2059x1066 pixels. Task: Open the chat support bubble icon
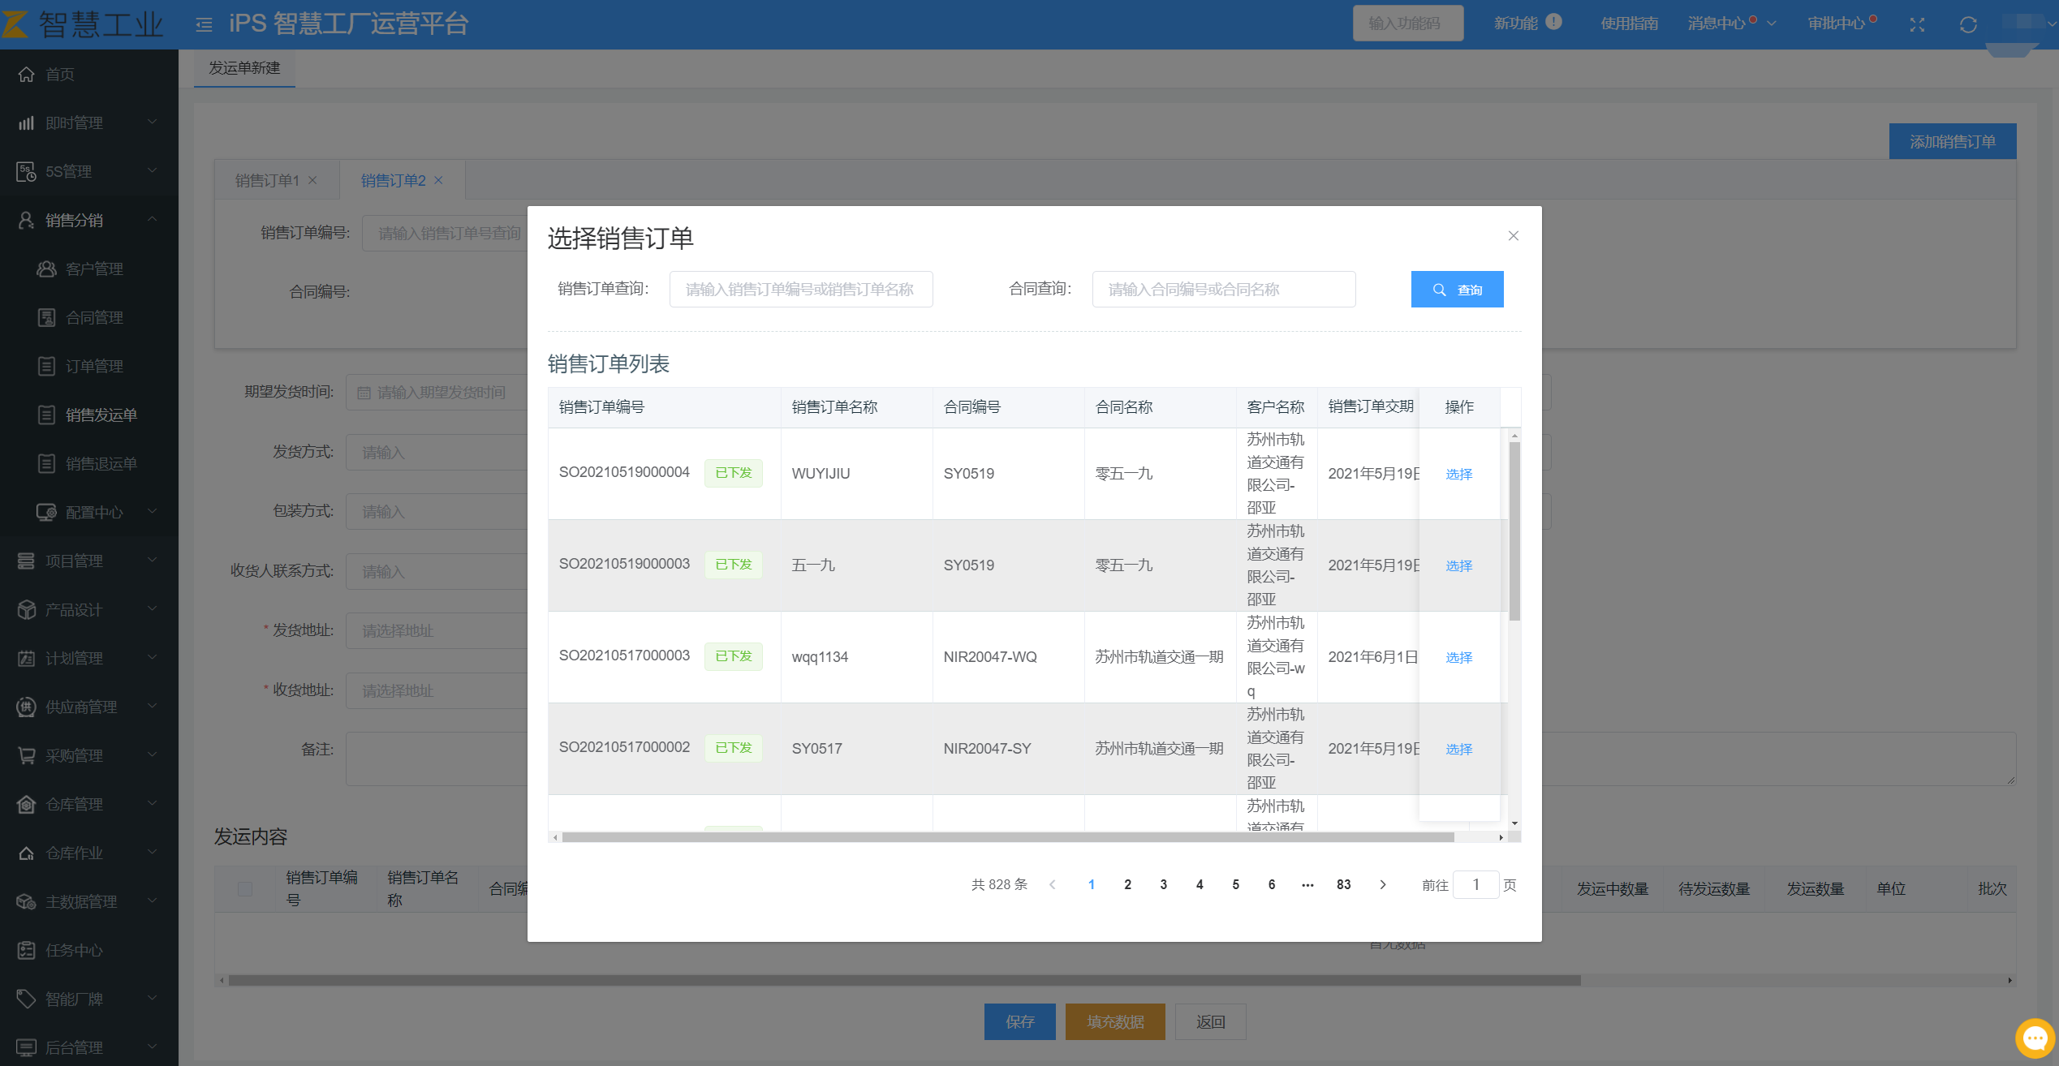(2035, 1038)
